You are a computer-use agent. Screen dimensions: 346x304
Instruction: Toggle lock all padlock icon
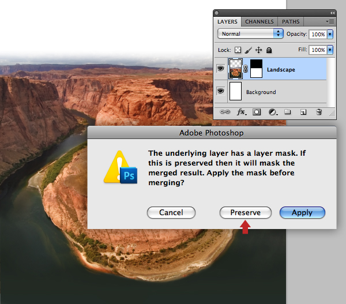[x=269, y=50]
